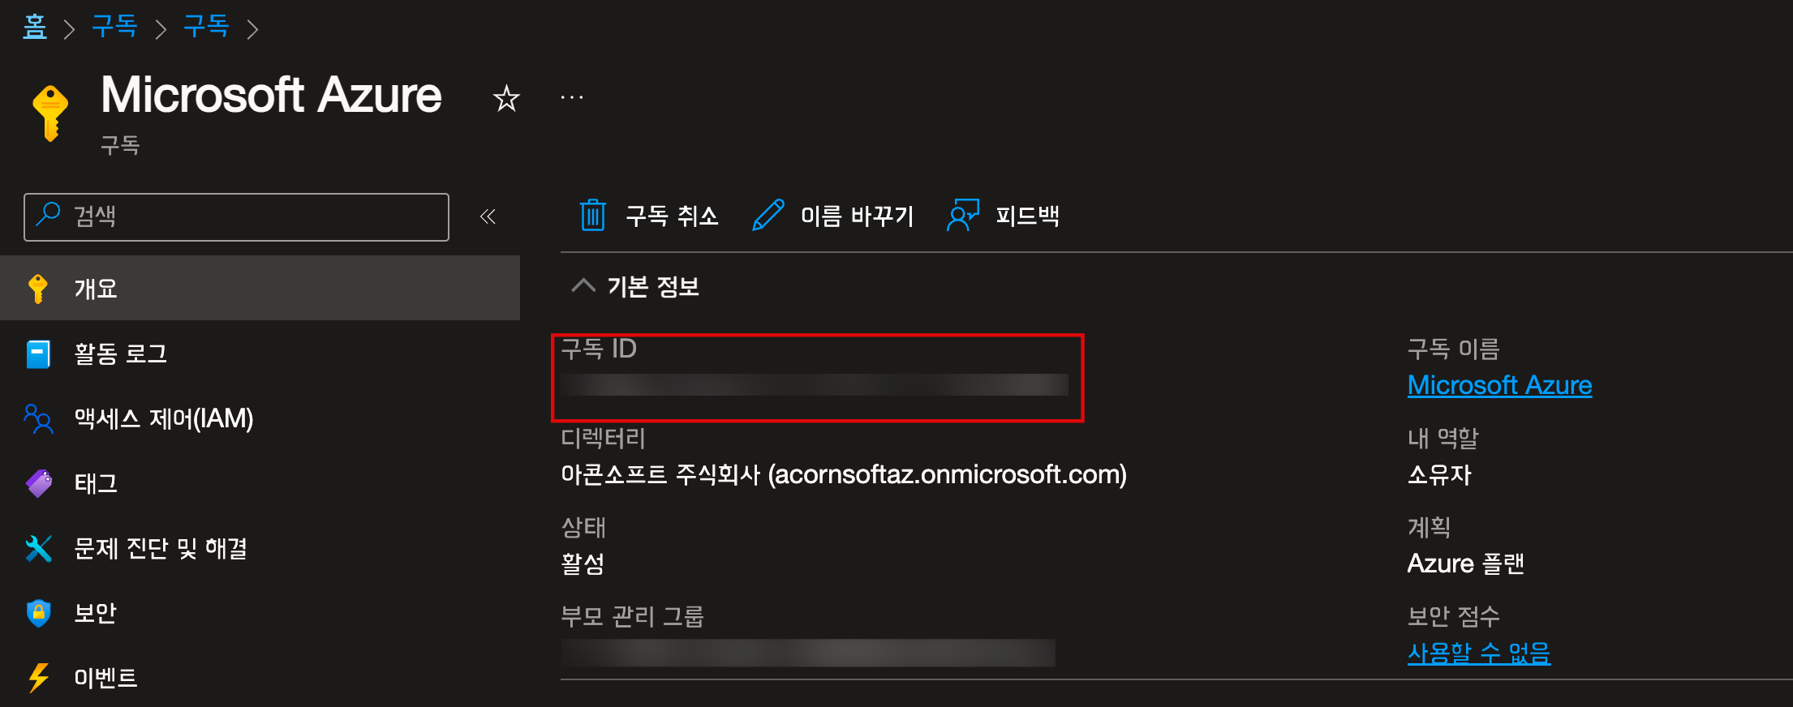
Task: Select the 개요 menu item
Action: (x=260, y=288)
